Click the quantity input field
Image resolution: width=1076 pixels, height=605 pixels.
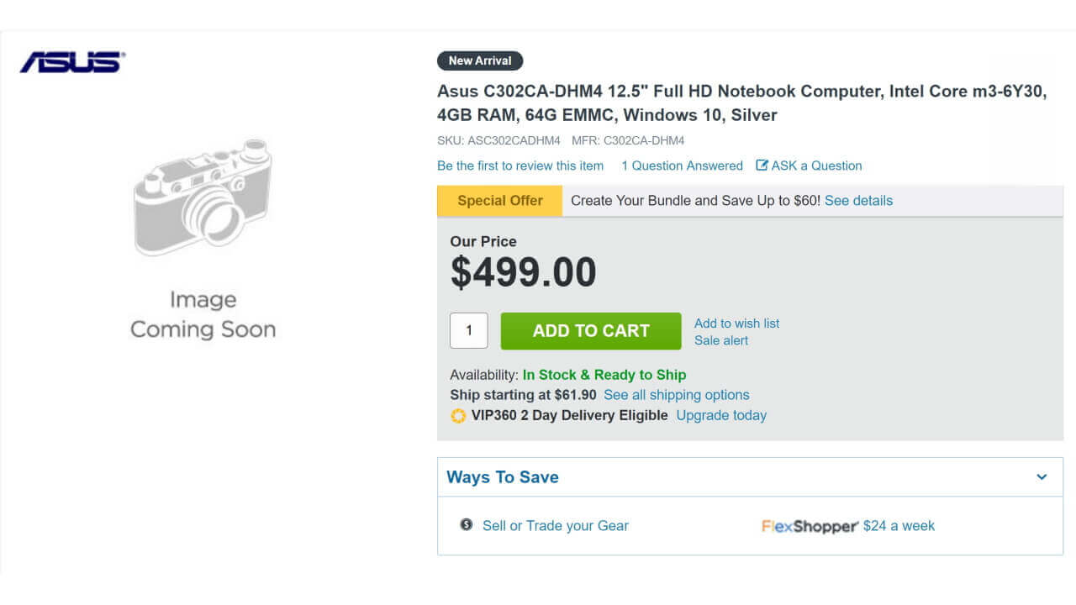(x=469, y=330)
